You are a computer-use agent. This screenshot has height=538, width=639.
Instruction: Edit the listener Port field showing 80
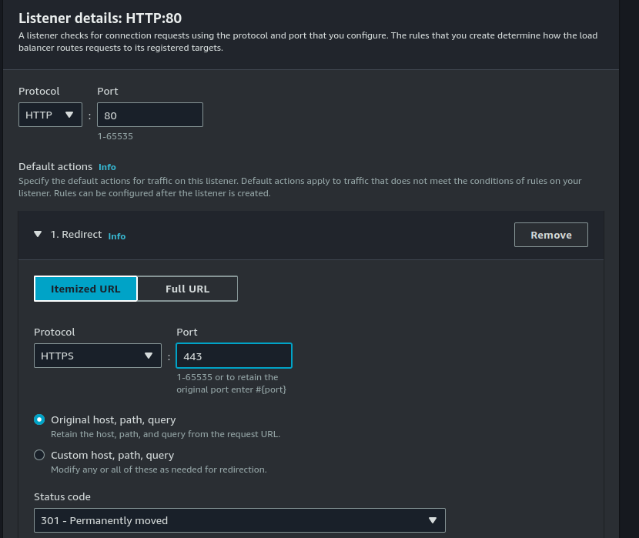coord(150,115)
